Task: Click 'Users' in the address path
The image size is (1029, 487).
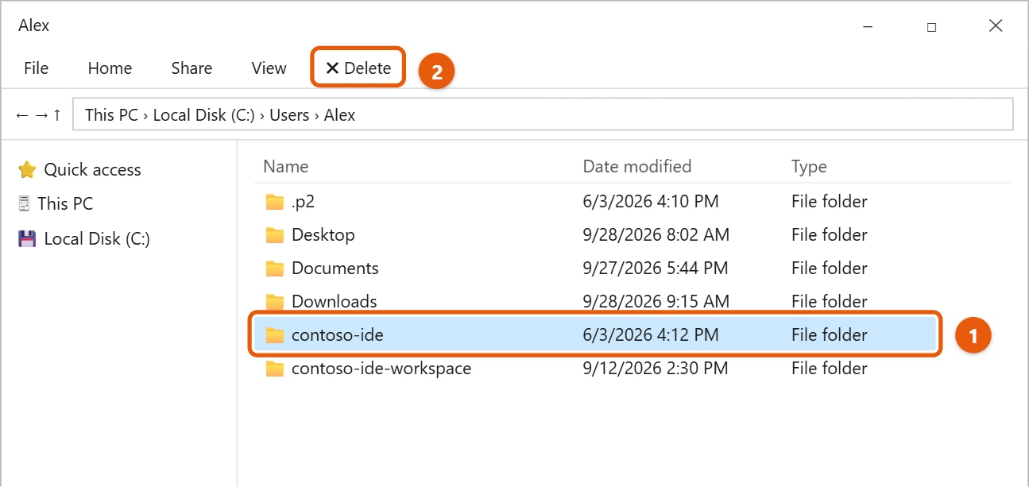Action: point(289,115)
